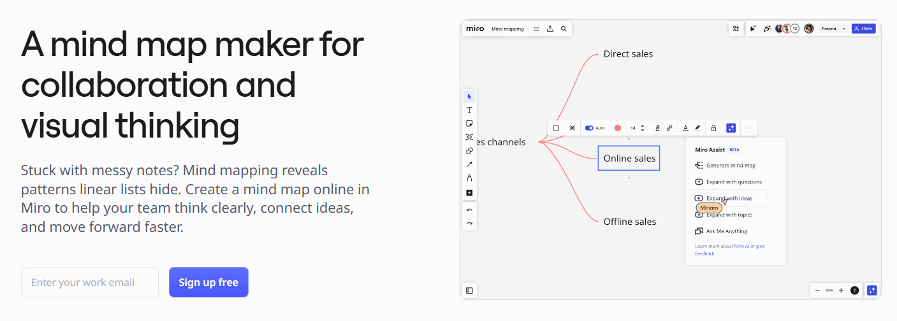Click the 100% zoom level value

[829, 290]
